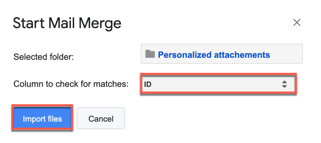The height and width of the screenshot is (143, 321).
Task: Dismiss the dialog with the X icon
Action: pyautogui.click(x=297, y=23)
